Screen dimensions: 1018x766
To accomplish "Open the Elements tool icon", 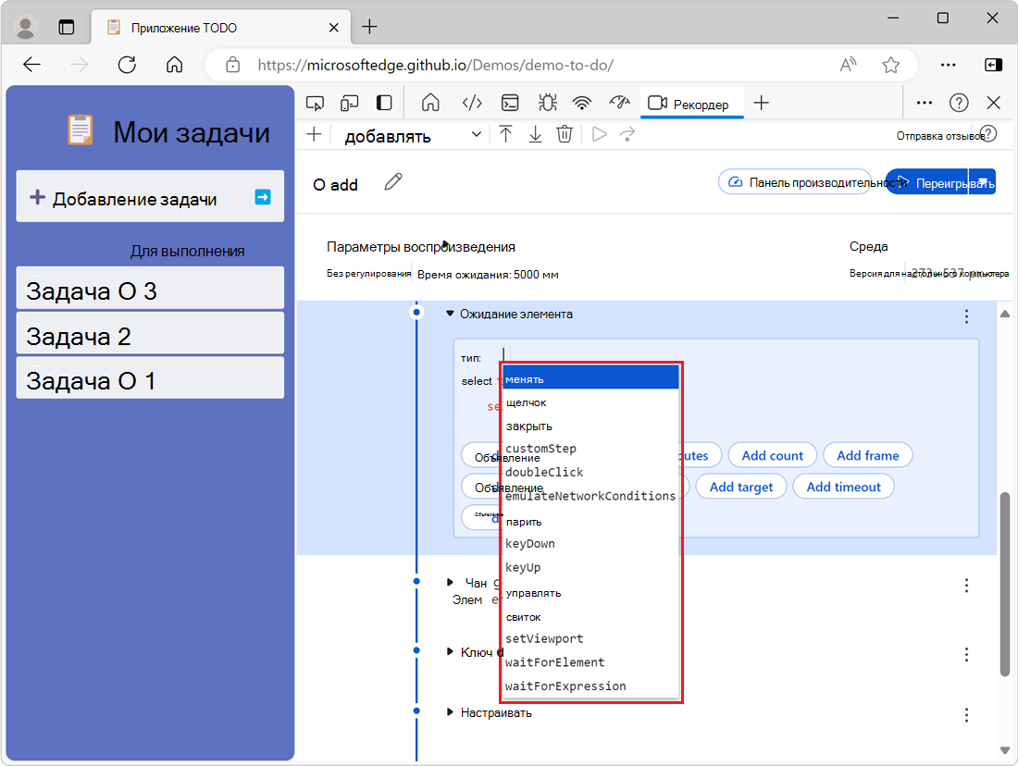I will pos(472,104).
